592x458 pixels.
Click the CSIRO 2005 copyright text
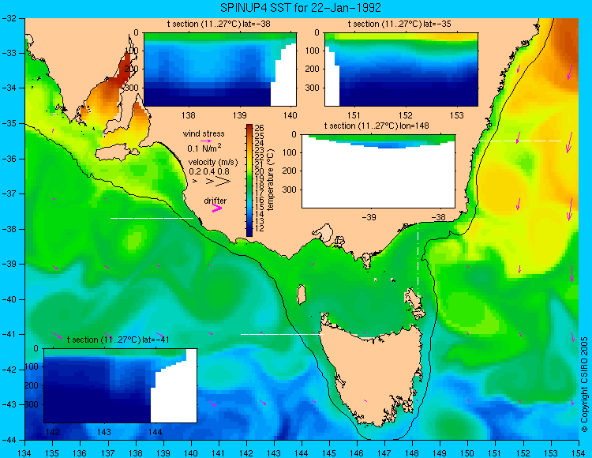tap(584, 385)
